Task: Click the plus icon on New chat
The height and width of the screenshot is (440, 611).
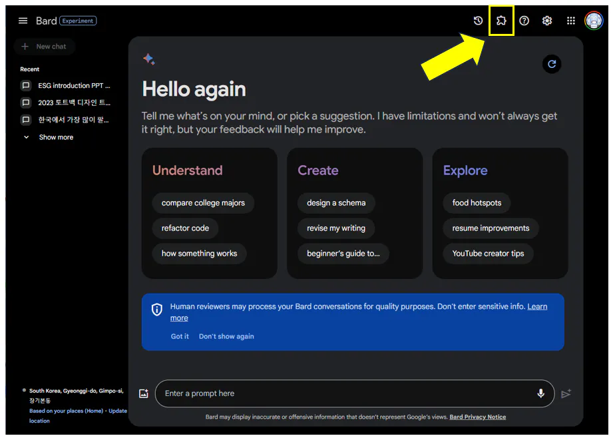Action: tap(25, 47)
